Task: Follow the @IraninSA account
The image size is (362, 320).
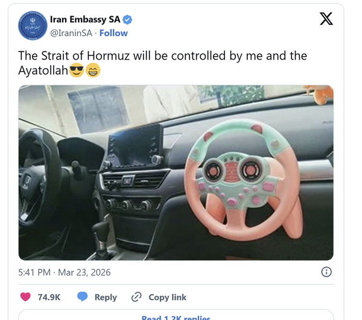Action: (x=113, y=33)
